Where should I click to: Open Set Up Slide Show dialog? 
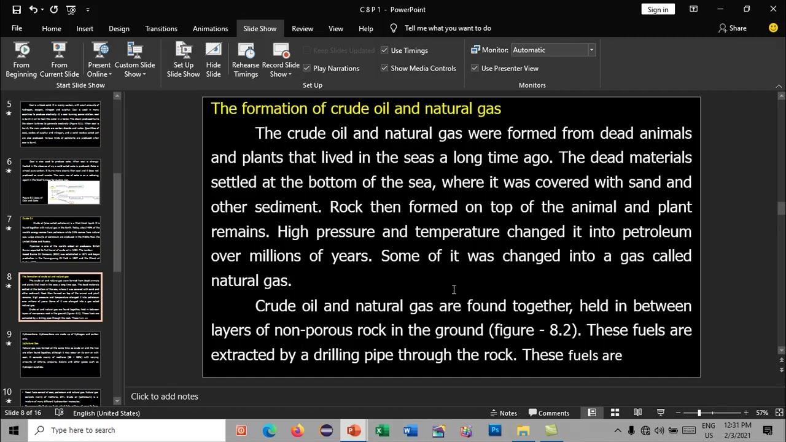click(x=183, y=60)
